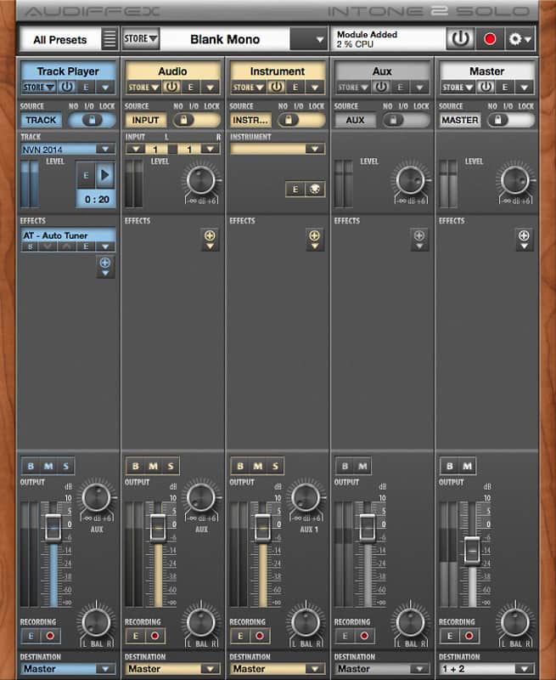Open the Track Player destination Master dropdown

(x=105, y=669)
